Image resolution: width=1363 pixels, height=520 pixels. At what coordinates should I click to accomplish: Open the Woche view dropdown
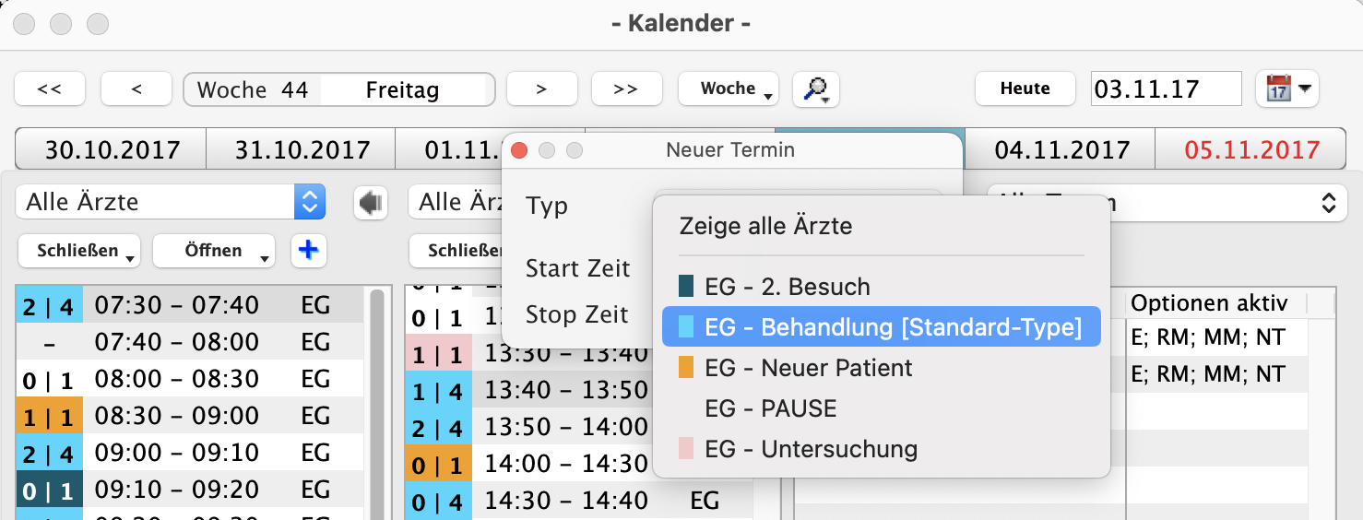729,89
